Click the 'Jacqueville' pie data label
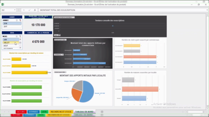Viewport: 209px width, 117px height. 62,97
